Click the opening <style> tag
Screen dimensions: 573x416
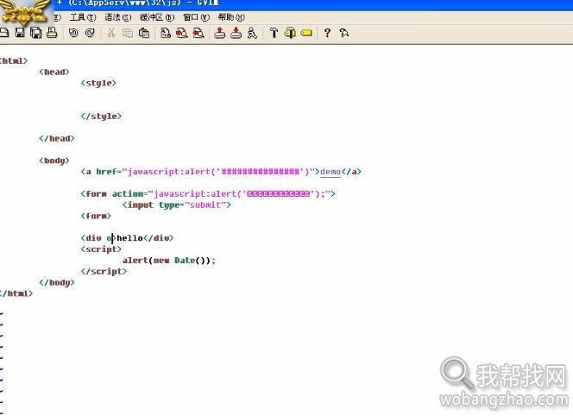click(x=98, y=83)
